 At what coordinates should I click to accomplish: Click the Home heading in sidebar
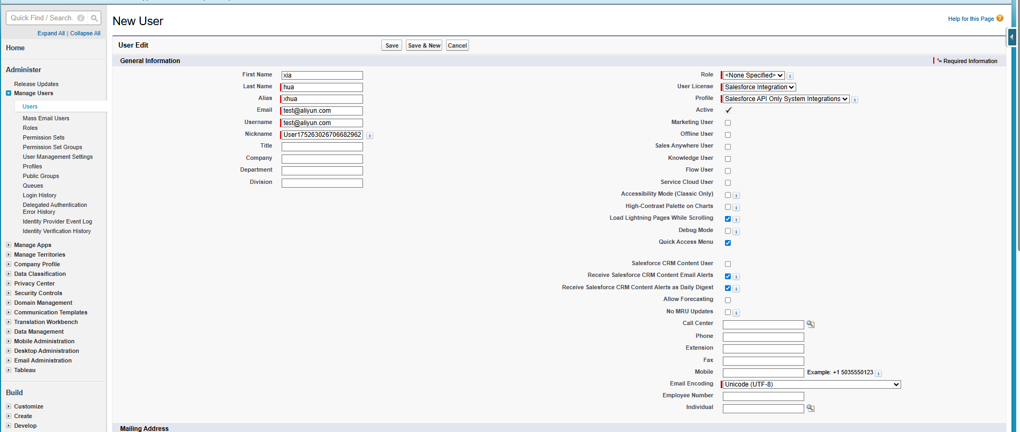pyautogui.click(x=15, y=48)
